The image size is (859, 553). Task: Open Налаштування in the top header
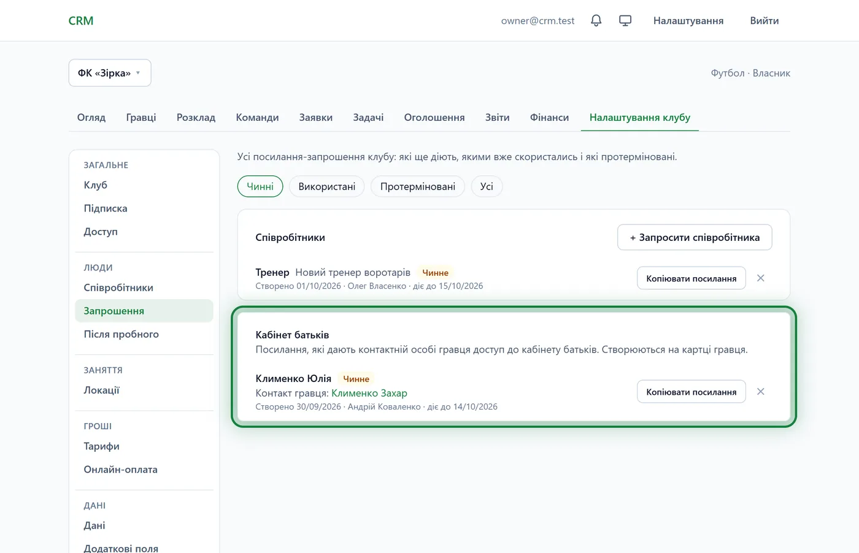pos(688,21)
